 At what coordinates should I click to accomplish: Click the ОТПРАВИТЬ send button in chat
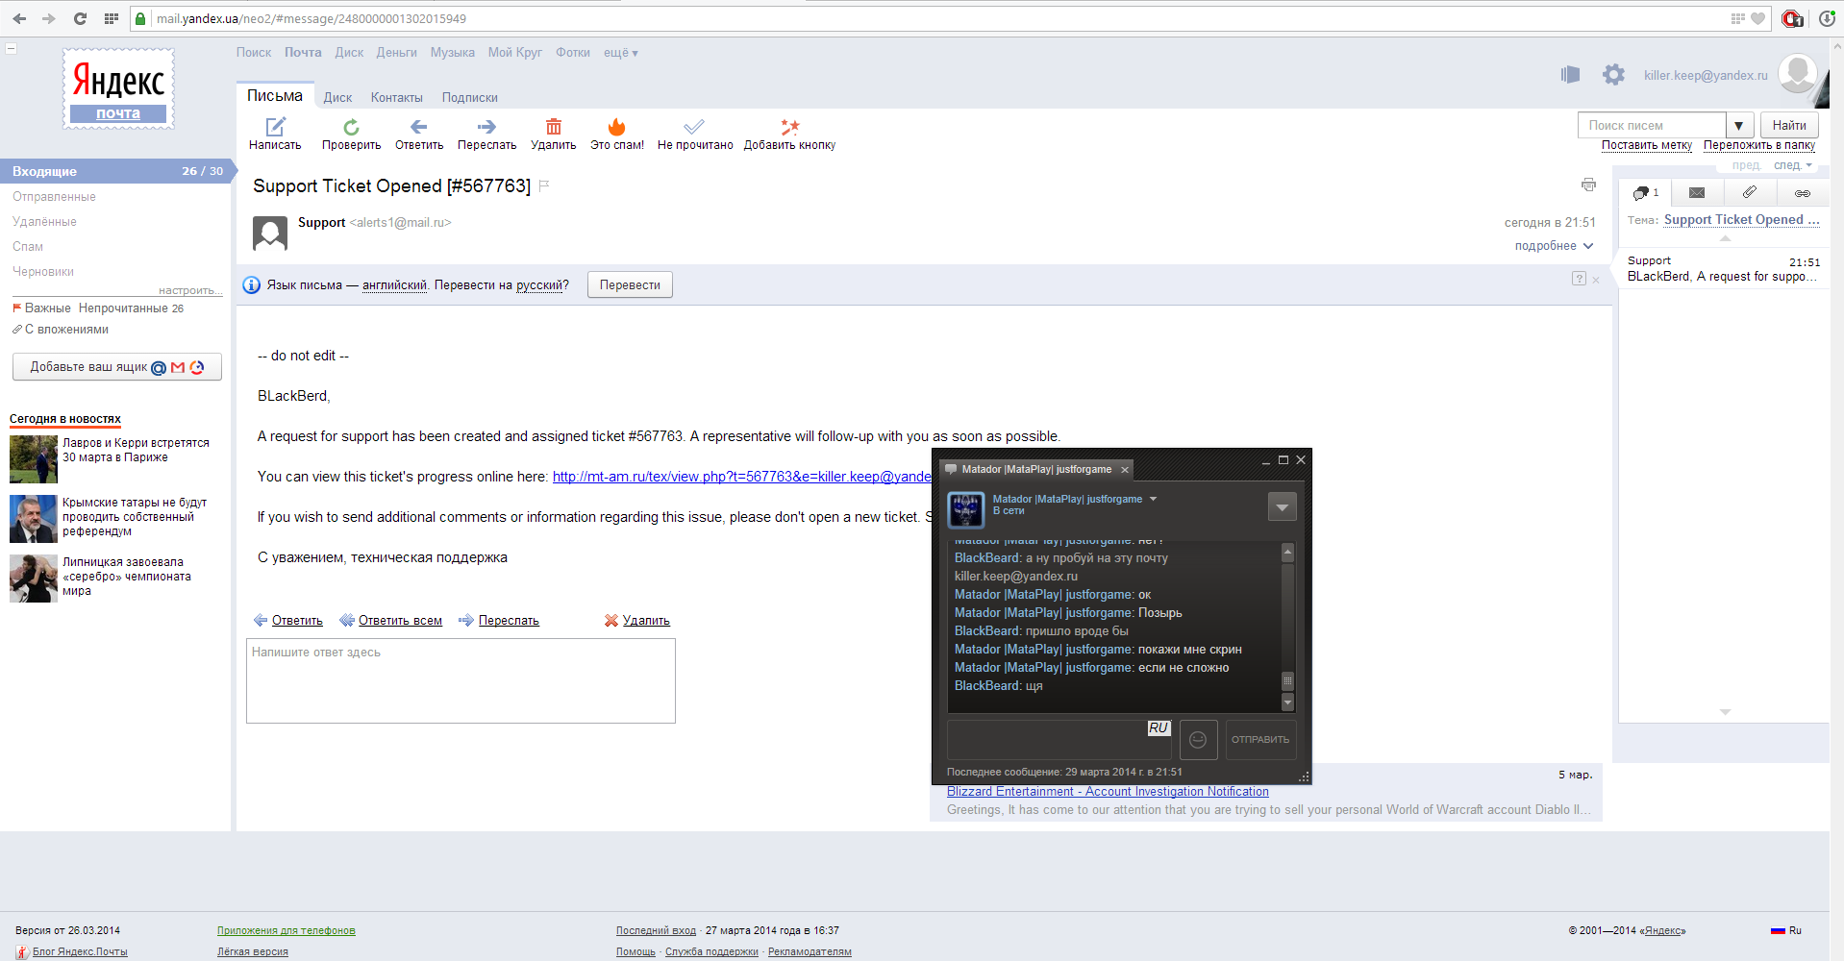tap(1260, 740)
